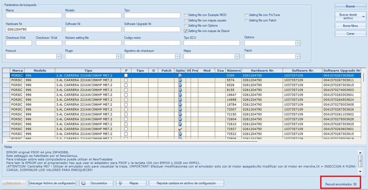Click the Buscar button

coord(350,6)
